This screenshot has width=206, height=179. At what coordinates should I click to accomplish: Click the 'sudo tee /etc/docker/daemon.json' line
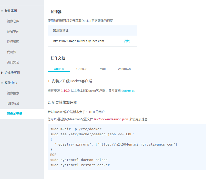click(92, 134)
